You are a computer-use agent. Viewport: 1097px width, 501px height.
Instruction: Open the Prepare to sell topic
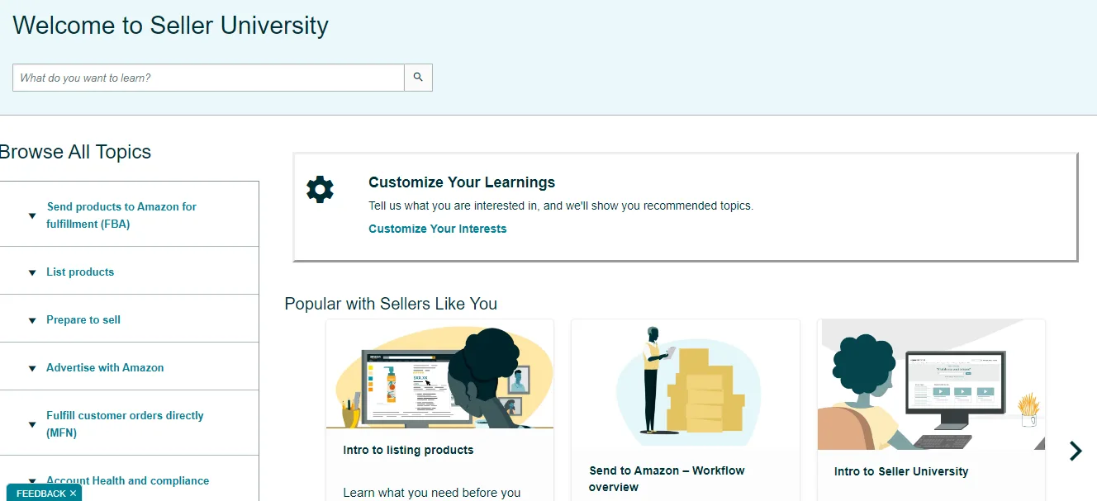(x=83, y=319)
